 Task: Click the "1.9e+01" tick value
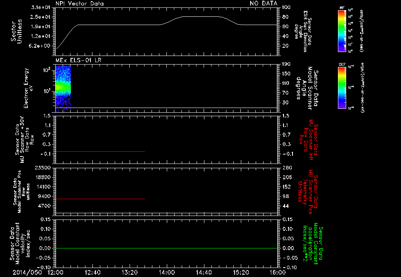pos(41,27)
